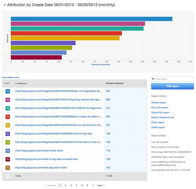The image size is (196, 189).
Task: Expand hidden rows with show hidden rows
Action: (11, 77)
